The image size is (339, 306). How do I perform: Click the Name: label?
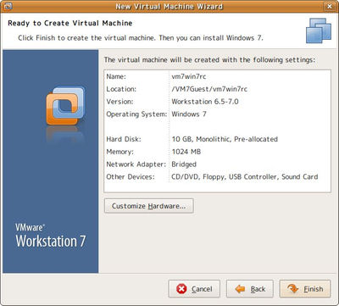click(x=116, y=76)
